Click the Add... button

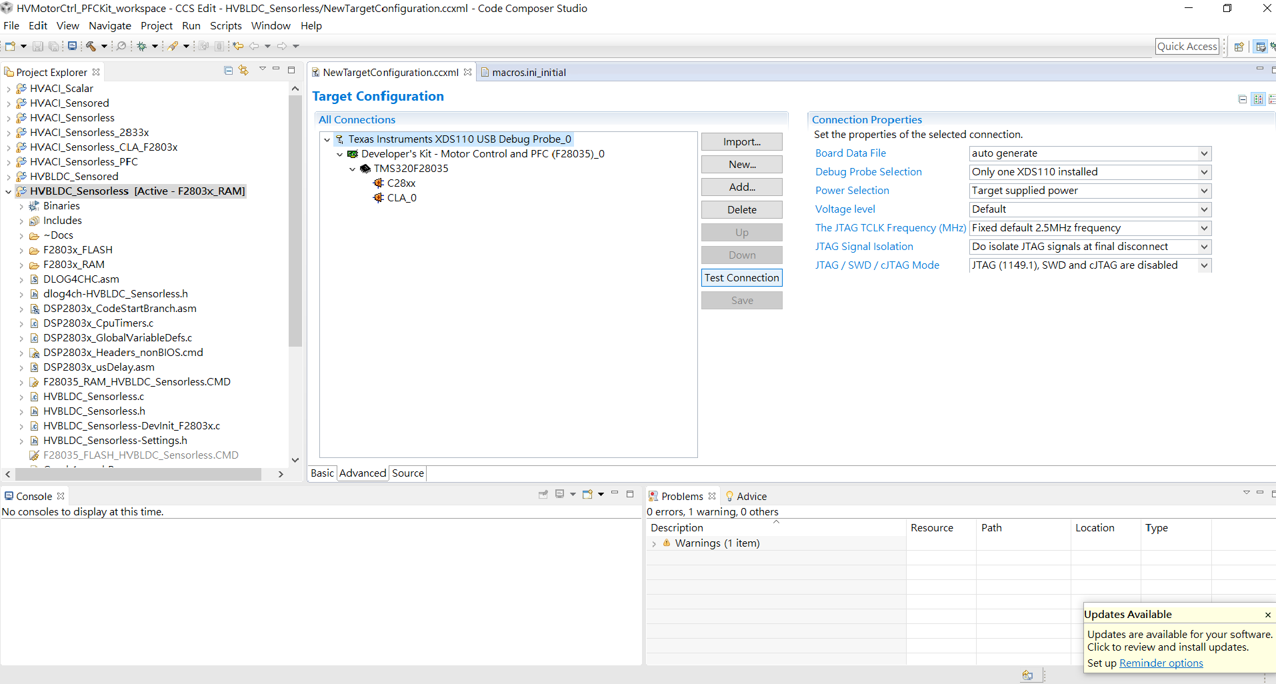(742, 187)
